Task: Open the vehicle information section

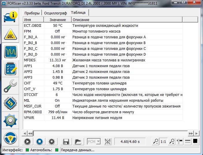Action: [10, 17]
